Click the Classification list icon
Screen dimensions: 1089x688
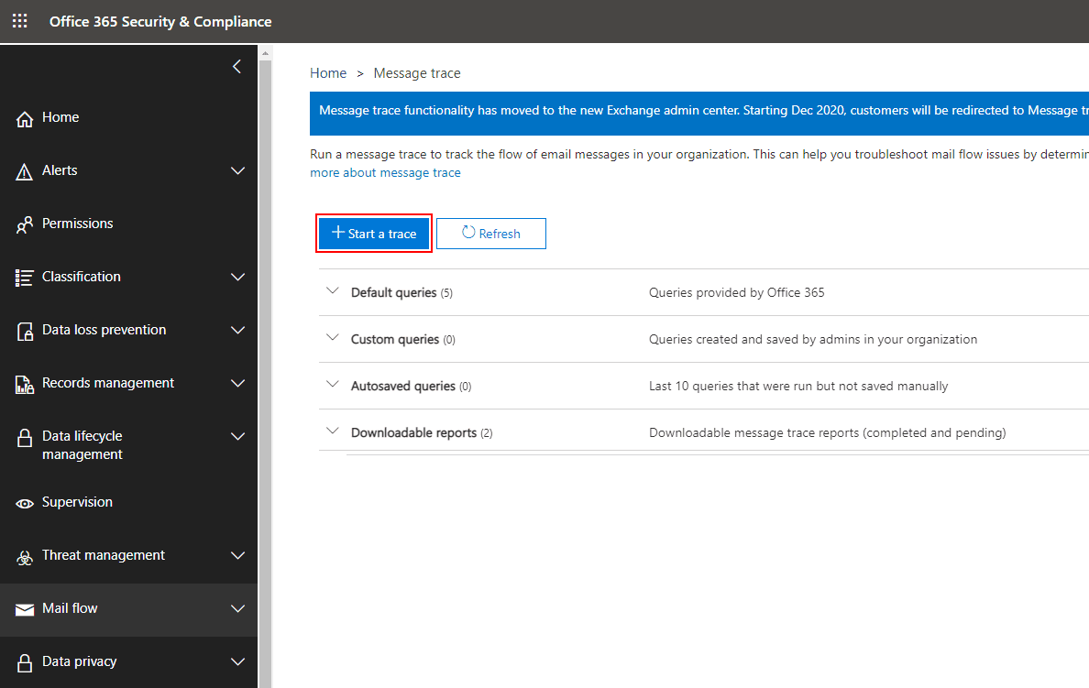coord(25,278)
